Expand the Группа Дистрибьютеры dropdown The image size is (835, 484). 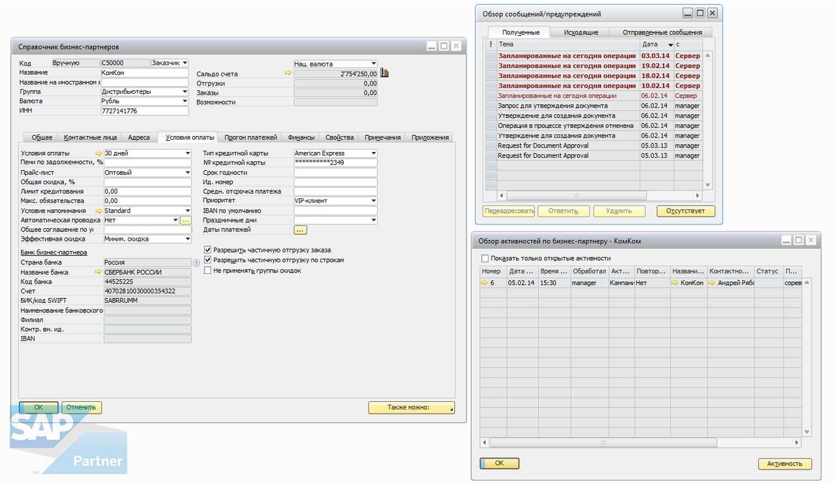[x=185, y=92]
